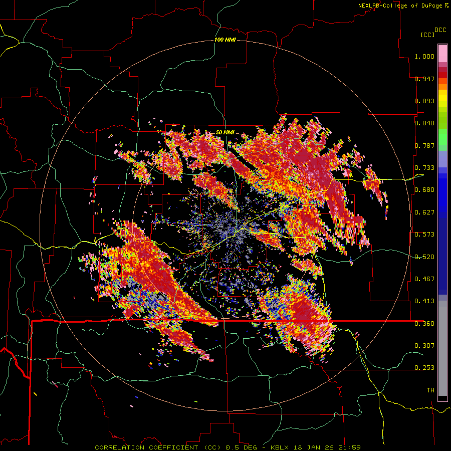Click the 0.733 scale value
Viewport: 451px width, 451px height.
424,168
